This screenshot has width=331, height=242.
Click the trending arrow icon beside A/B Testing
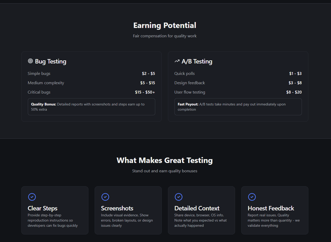[x=177, y=61]
